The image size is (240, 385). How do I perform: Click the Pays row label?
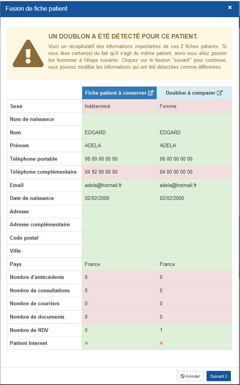16,264
